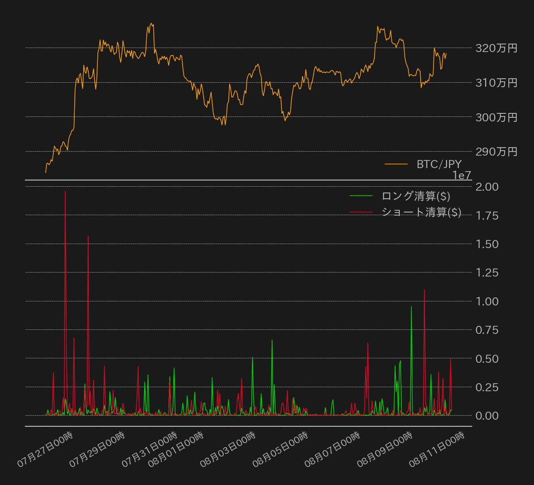This screenshot has width=534, height=485.
Task: Click the 320万円 price axis label
Action: coord(496,48)
